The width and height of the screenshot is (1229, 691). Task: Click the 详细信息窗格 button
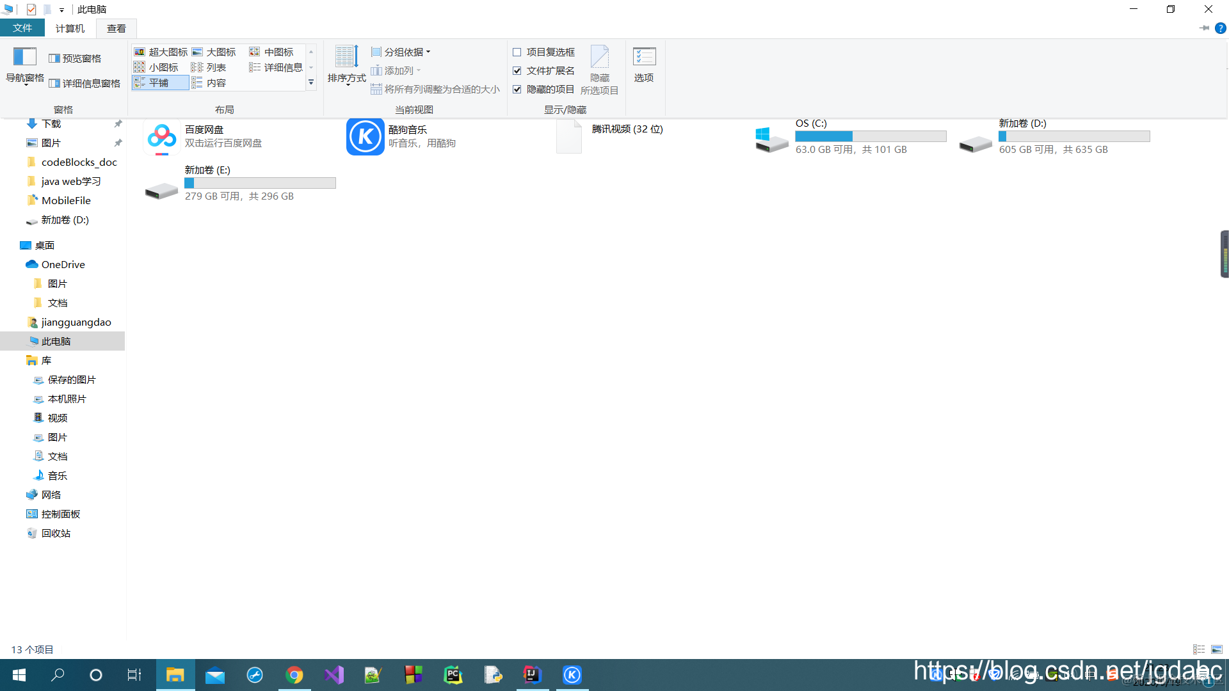(84, 83)
